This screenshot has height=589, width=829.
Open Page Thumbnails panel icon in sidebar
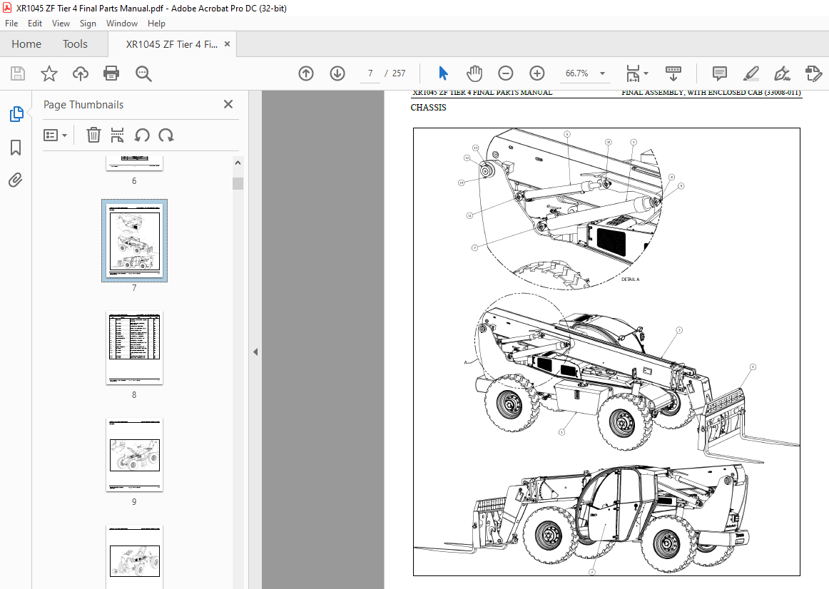coord(16,113)
